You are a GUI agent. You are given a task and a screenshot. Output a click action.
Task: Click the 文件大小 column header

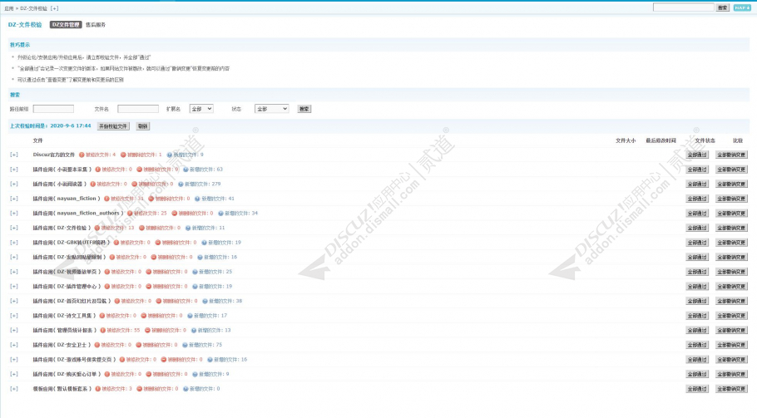(x=626, y=140)
